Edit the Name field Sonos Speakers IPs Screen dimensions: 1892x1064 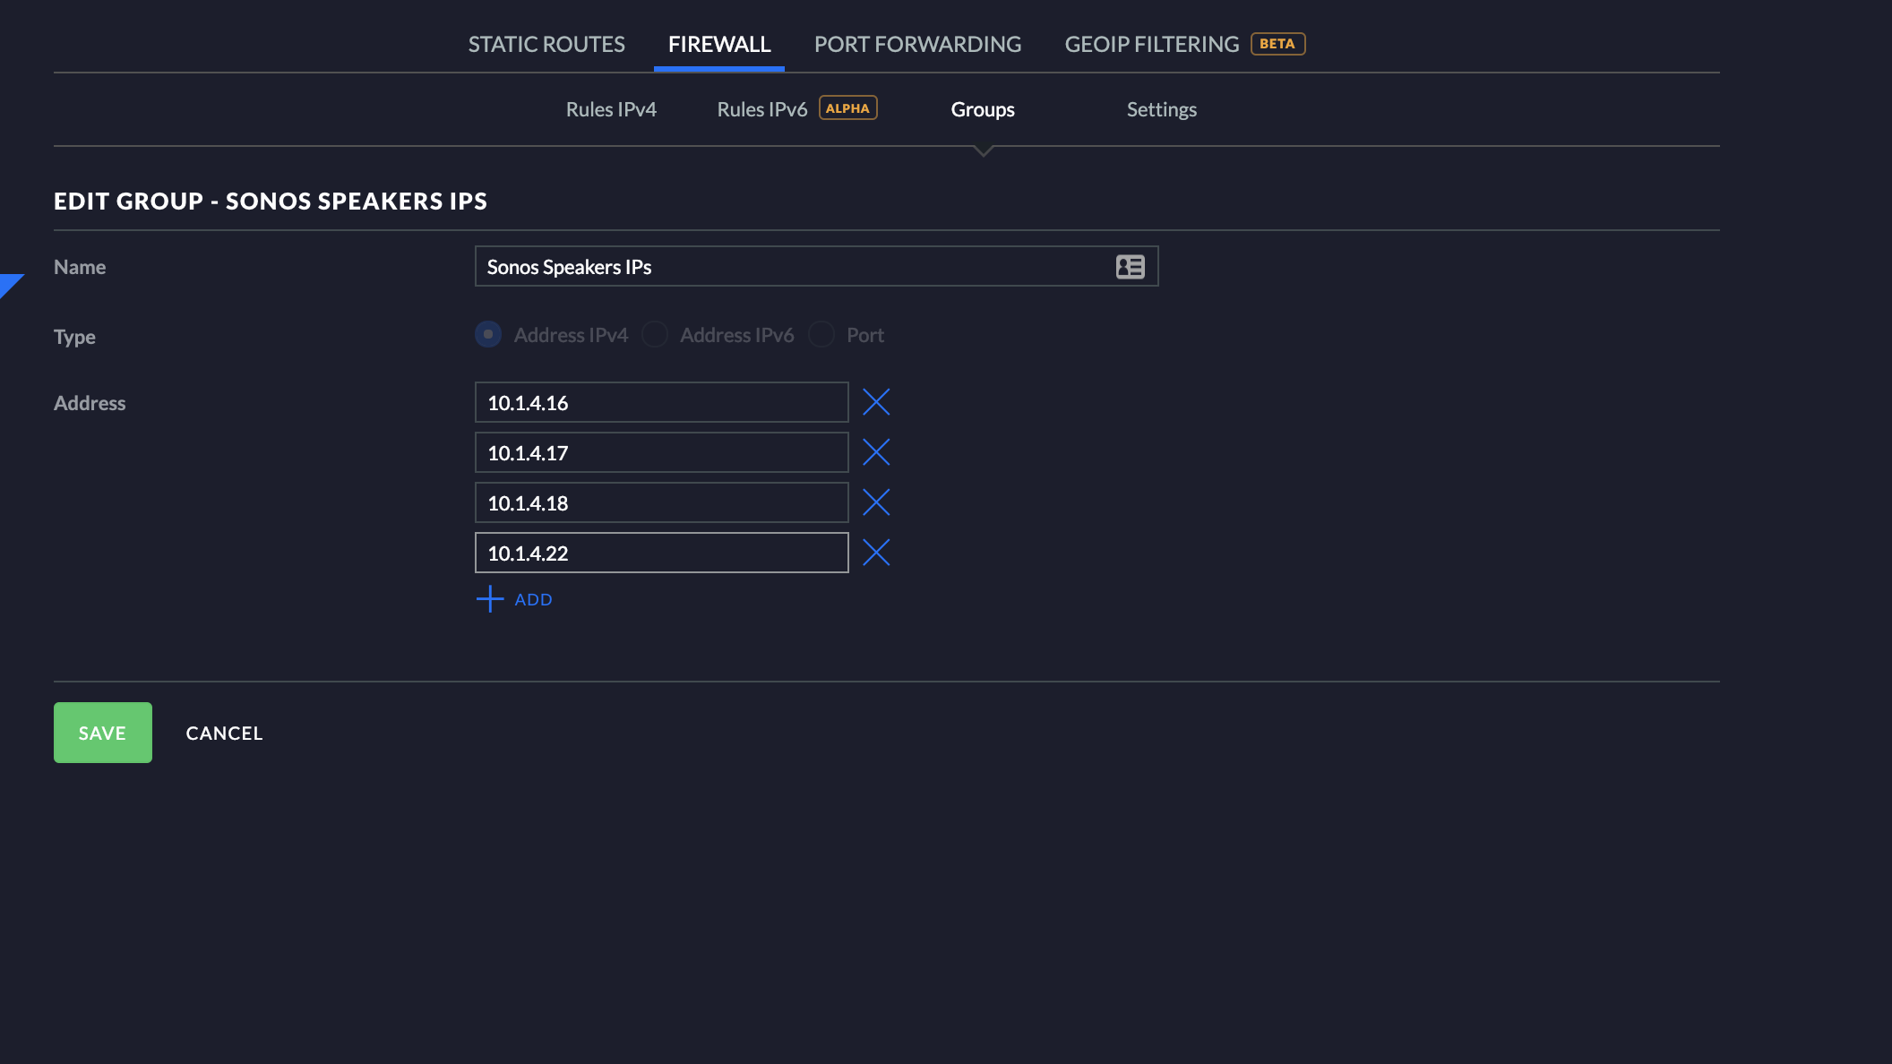pyautogui.click(x=816, y=266)
